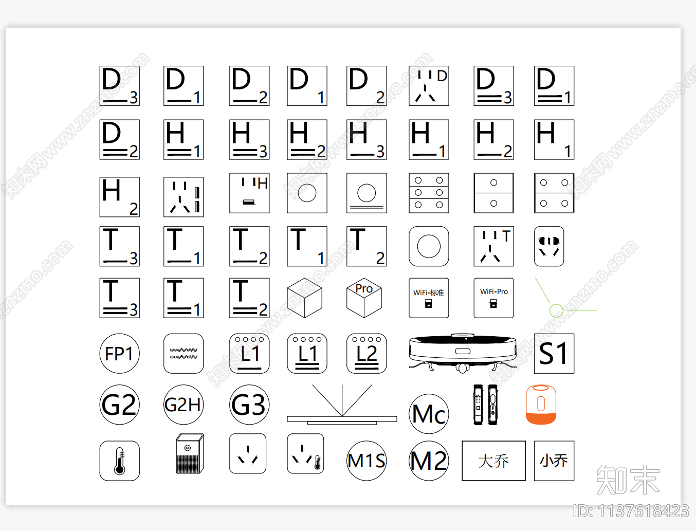
Task: Select the air purifier icon
Action: click(189, 453)
